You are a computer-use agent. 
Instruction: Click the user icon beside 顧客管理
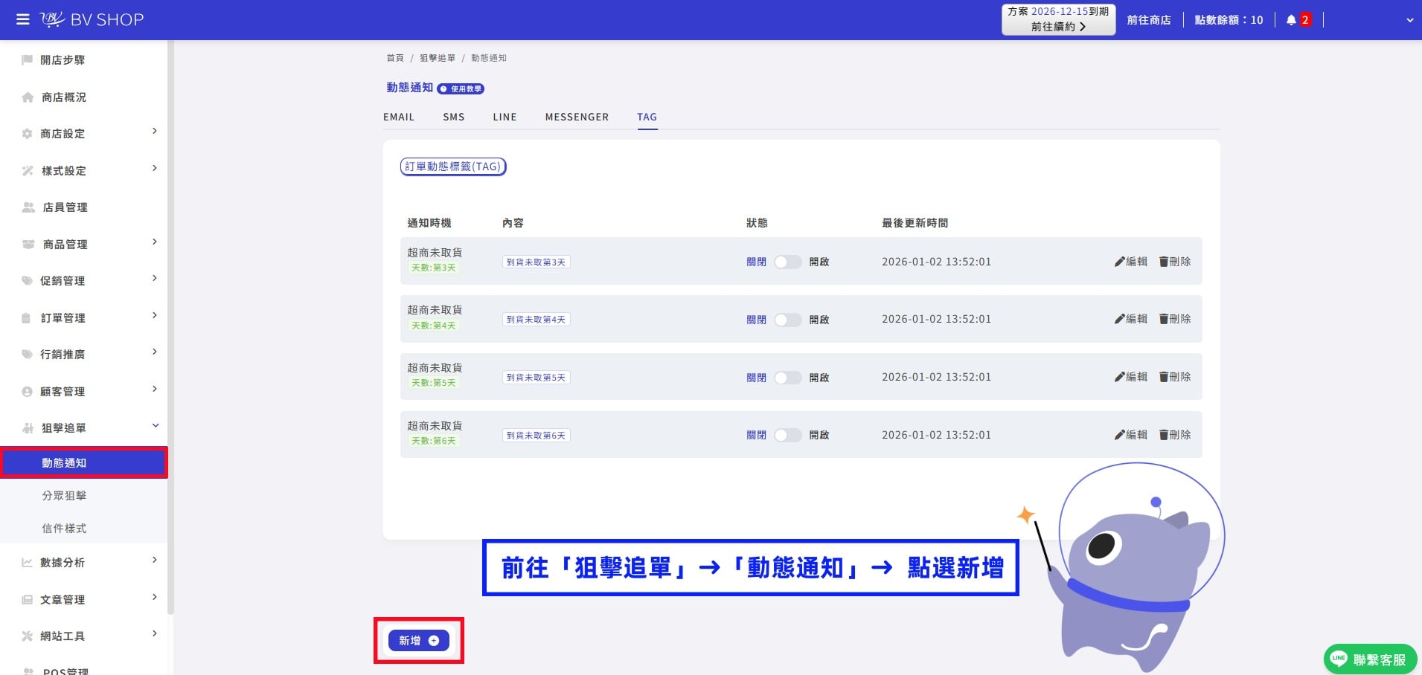pyautogui.click(x=28, y=391)
